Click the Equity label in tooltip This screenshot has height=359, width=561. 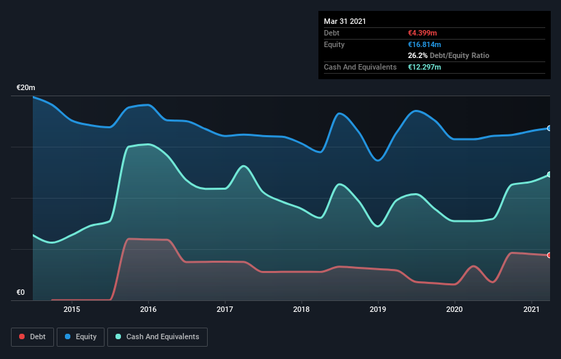pyautogui.click(x=334, y=44)
